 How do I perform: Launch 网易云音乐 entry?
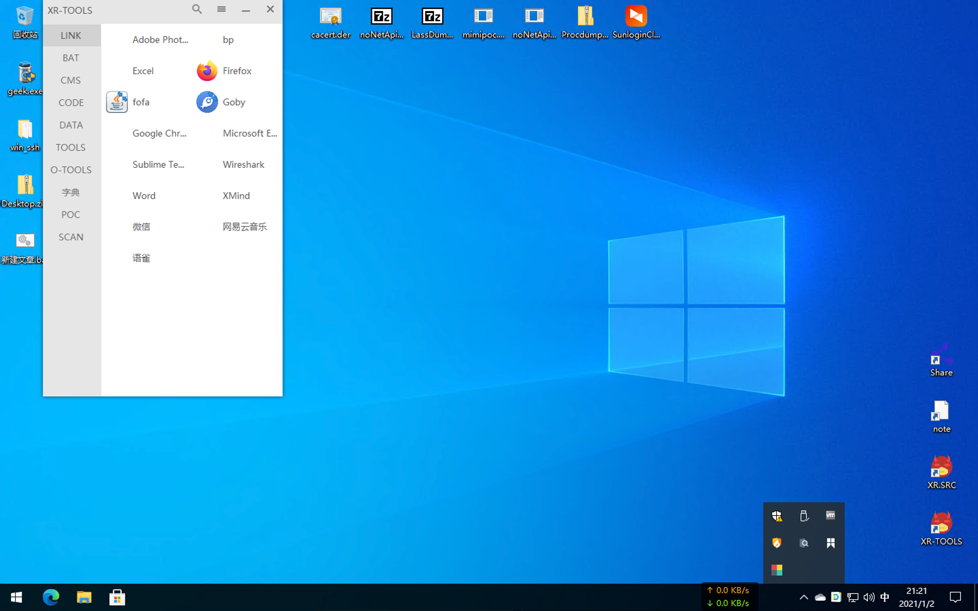[244, 227]
